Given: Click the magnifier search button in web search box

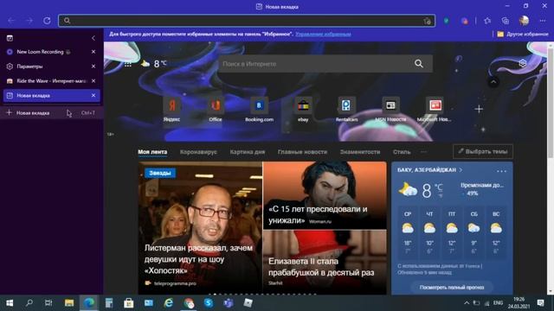Looking at the screenshot, I should (419, 64).
